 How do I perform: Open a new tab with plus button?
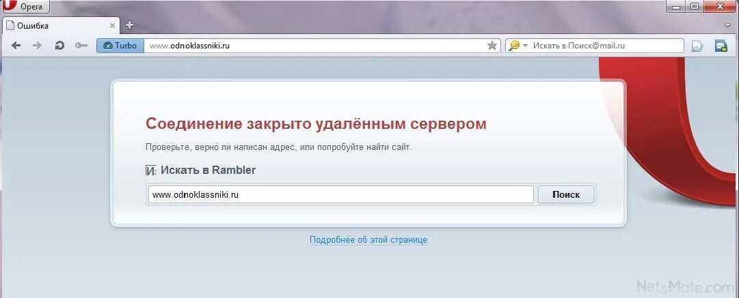pyautogui.click(x=130, y=25)
